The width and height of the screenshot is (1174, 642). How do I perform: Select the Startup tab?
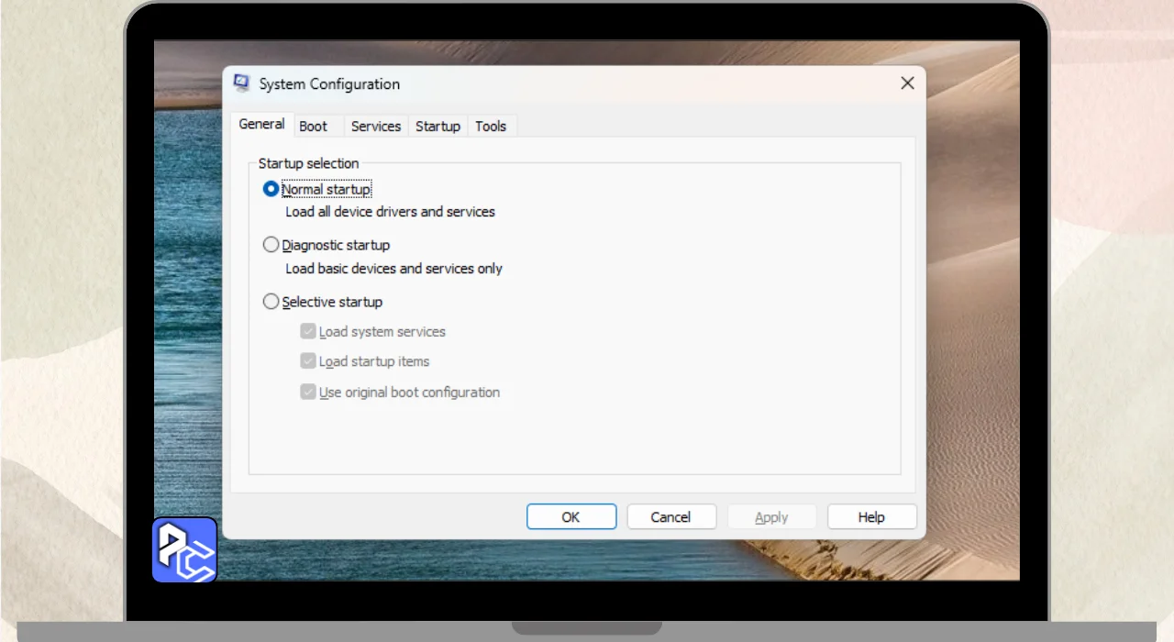click(437, 127)
